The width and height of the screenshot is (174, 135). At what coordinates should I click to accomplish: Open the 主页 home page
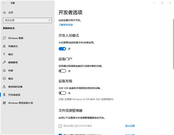pyautogui.click(x=11, y=12)
